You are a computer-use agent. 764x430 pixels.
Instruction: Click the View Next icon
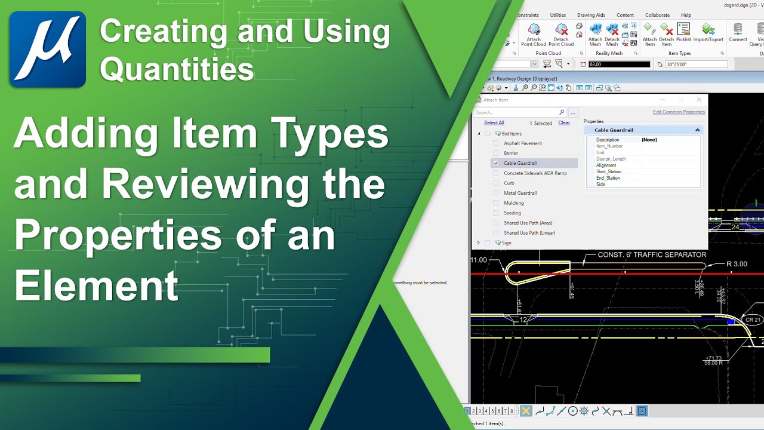588,88
